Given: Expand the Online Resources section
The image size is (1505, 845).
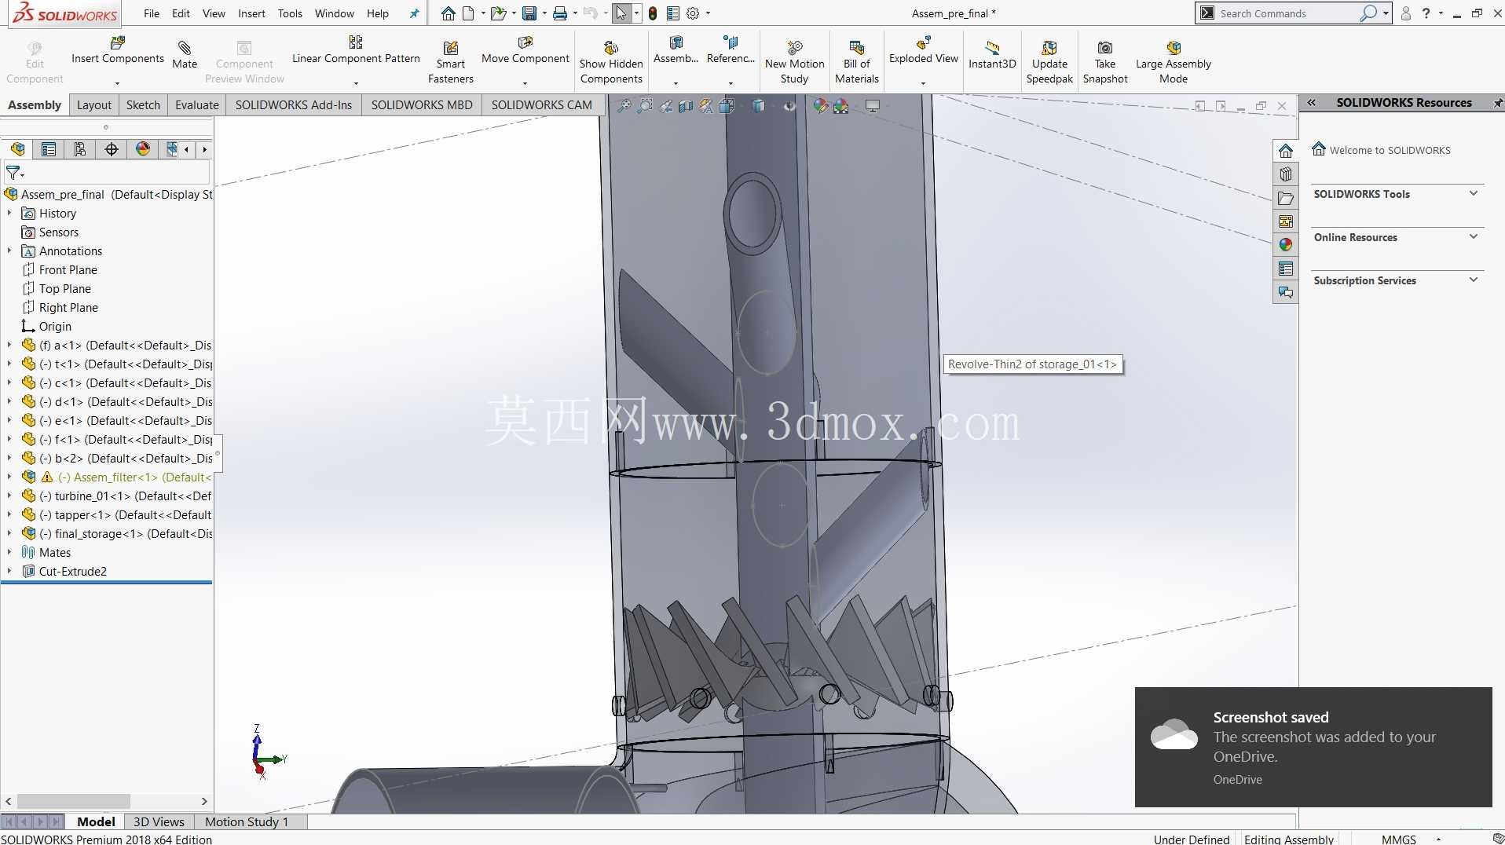Looking at the screenshot, I should (x=1474, y=237).
